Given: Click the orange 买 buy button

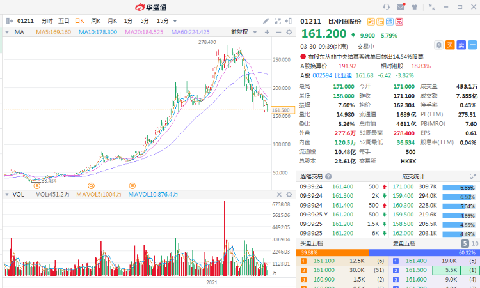Looking at the screenshot, I should click(450, 45).
